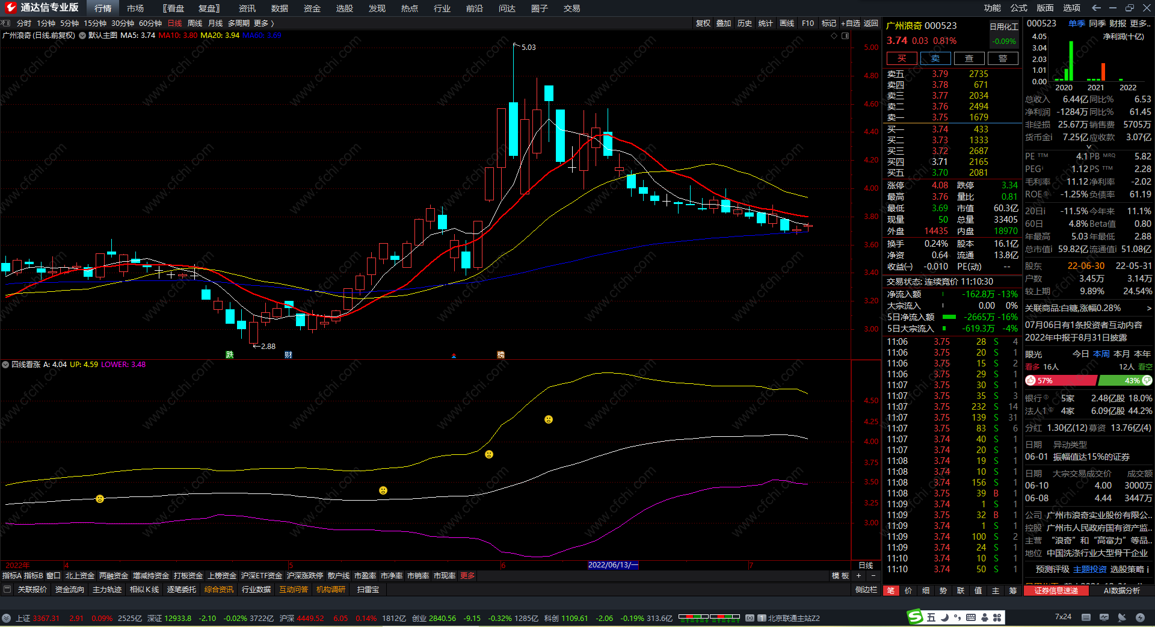Open the 行情 menu
This screenshot has height=627, width=1155.
tap(103, 8)
